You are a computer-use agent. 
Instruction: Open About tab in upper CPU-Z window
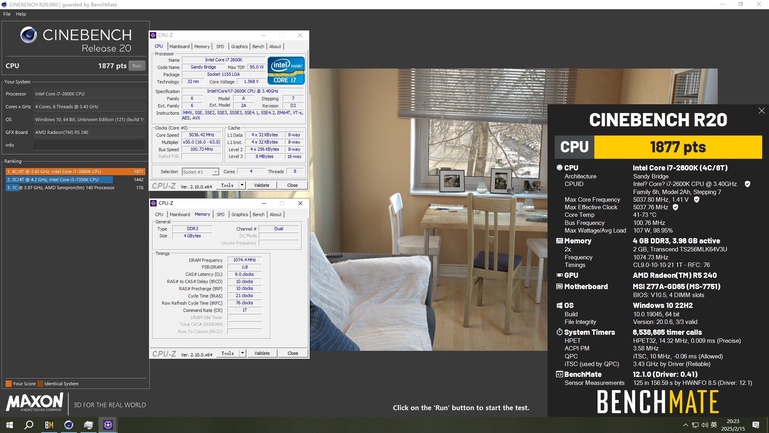coord(275,47)
